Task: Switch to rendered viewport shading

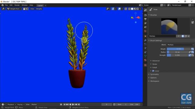Action: (x=137, y=9)
